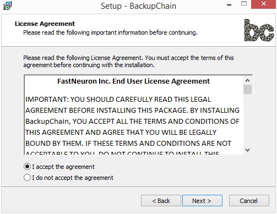Click inside the license agreement text box body
This screenshot has width=277, height=214.
[x=134, y=121]
